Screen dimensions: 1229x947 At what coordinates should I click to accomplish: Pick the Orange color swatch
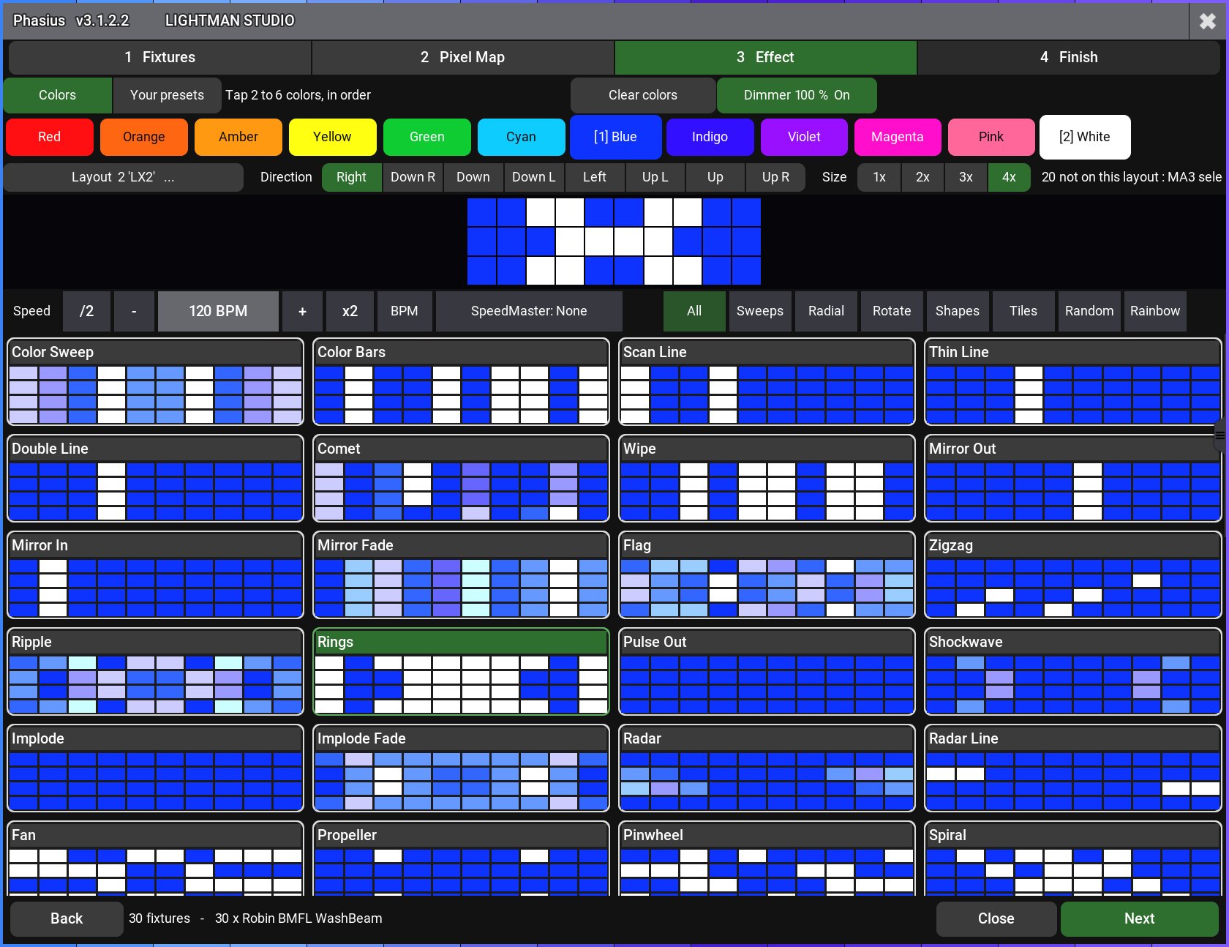pyautogui.click(x=143, y=137)
